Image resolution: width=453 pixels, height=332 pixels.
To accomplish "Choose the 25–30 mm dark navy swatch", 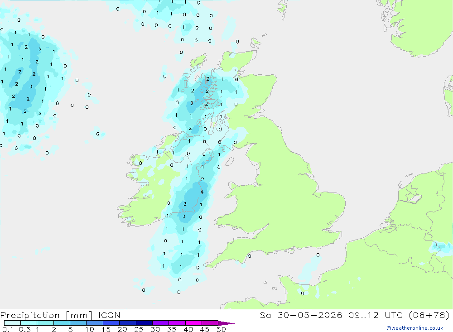I will pyautogui.click(x=144, y=323).
